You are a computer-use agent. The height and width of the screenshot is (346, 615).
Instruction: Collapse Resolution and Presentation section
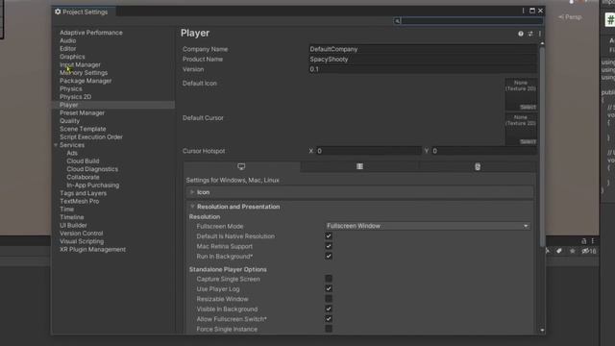[192, 207]
